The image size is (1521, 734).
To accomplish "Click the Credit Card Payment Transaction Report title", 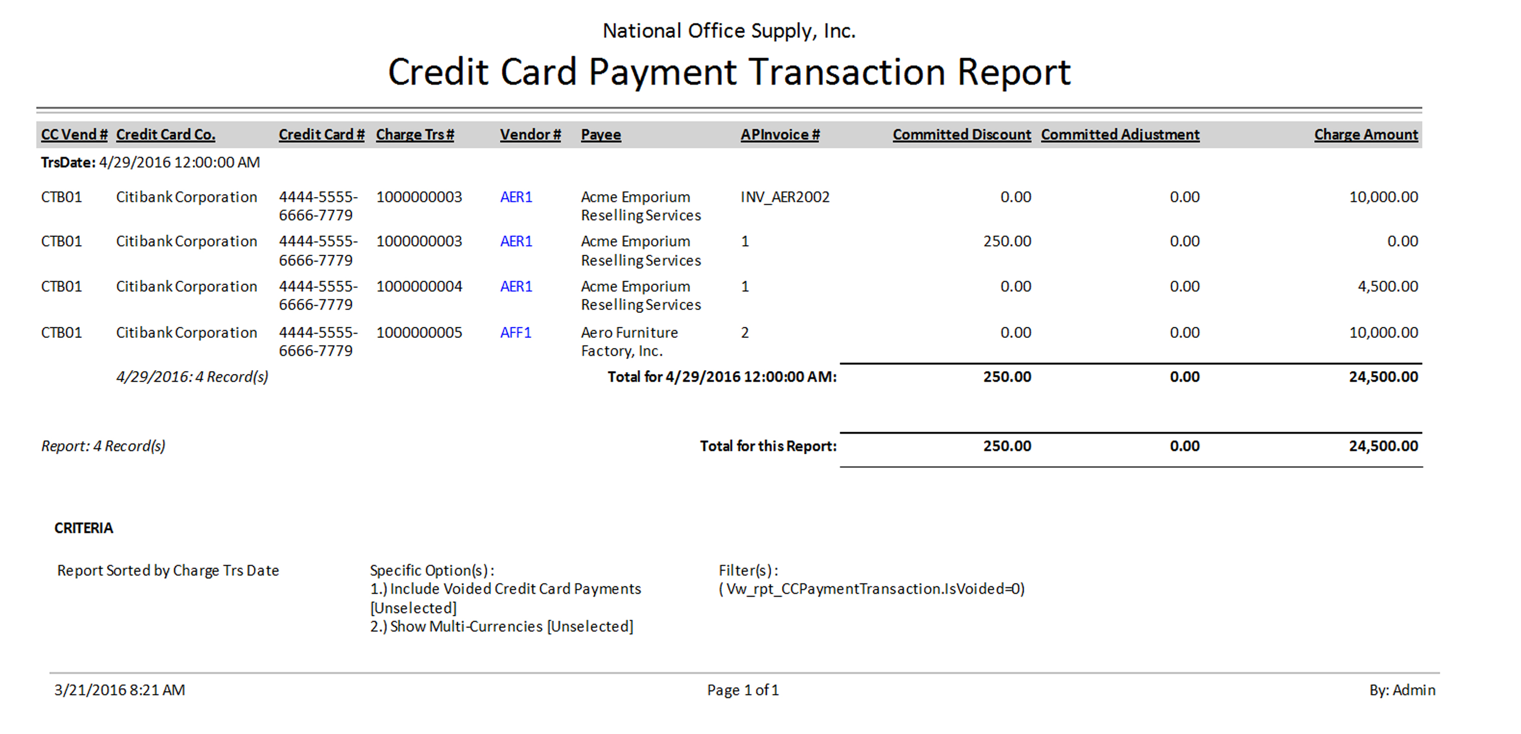I will point(729,72).
